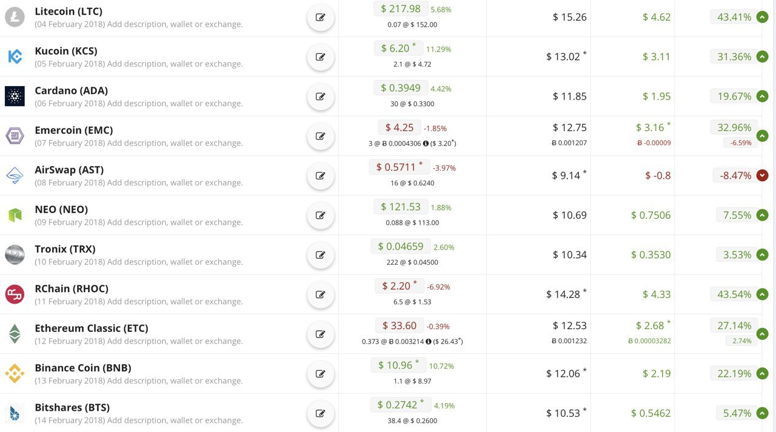Click the Binance Coin logo
Viewport: 776px width, 432px height.
[x=15, y=373]
